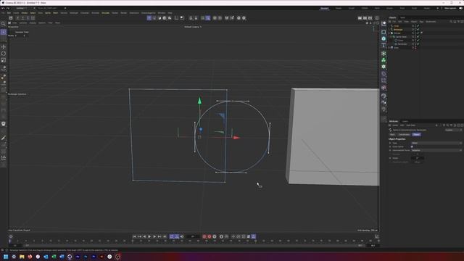The width and height of the screenshot is (464, 261).
Task: Click the Windows Start button
Action: point(6,257)
